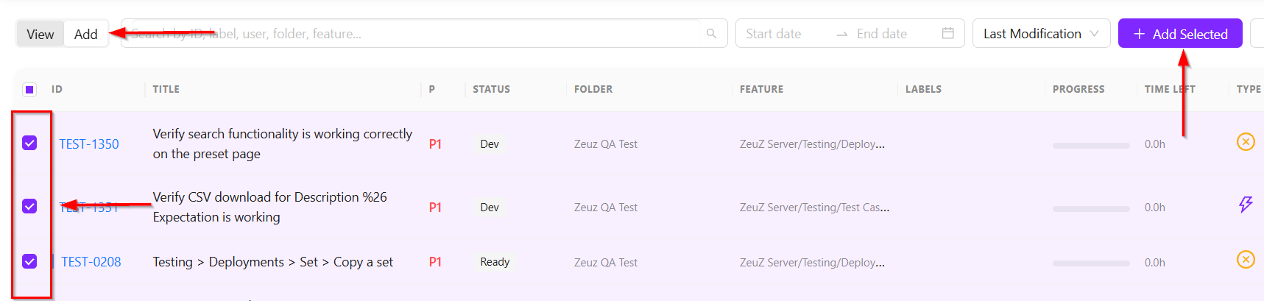Click the plus icon on Add Selected
The image size is (1264, 301).
1139,34
